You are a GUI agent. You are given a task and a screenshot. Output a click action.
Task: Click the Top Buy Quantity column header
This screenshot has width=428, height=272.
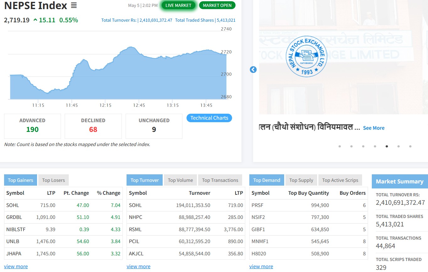(309, 193)
